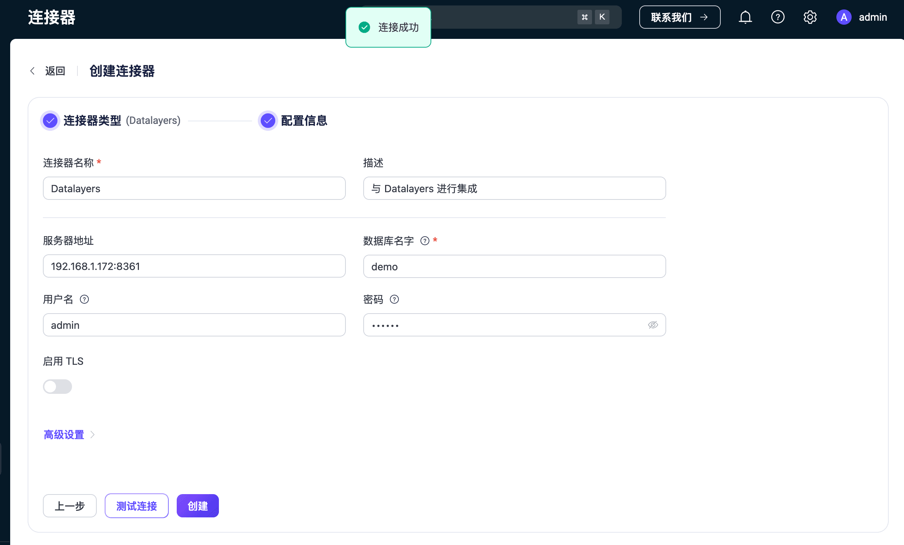
Task: Click the back arrow next to 返回
Action: click(x=32, y=71)
